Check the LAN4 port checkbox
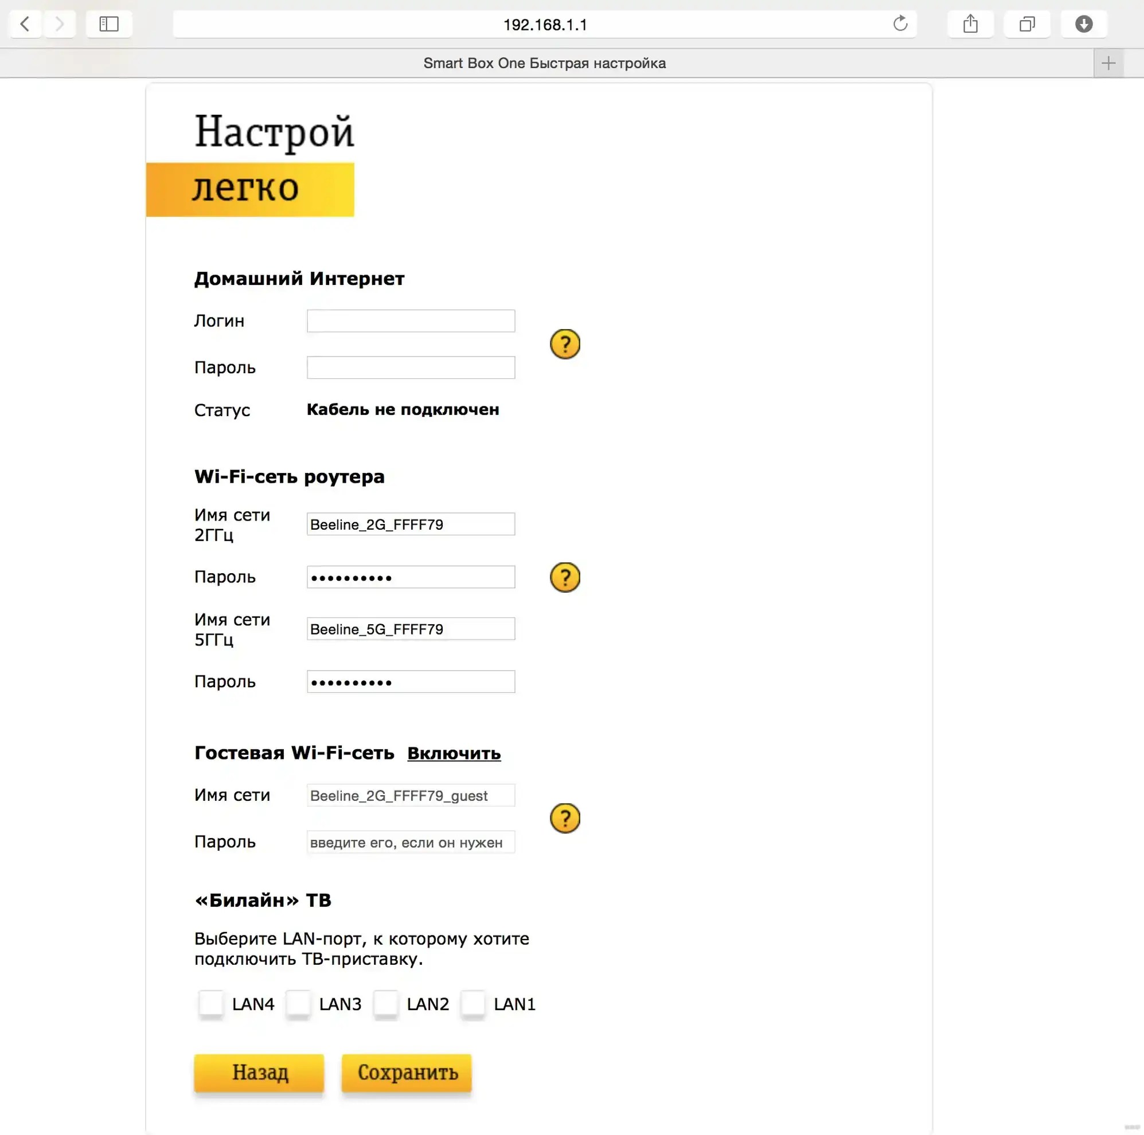 point(211,1003)
